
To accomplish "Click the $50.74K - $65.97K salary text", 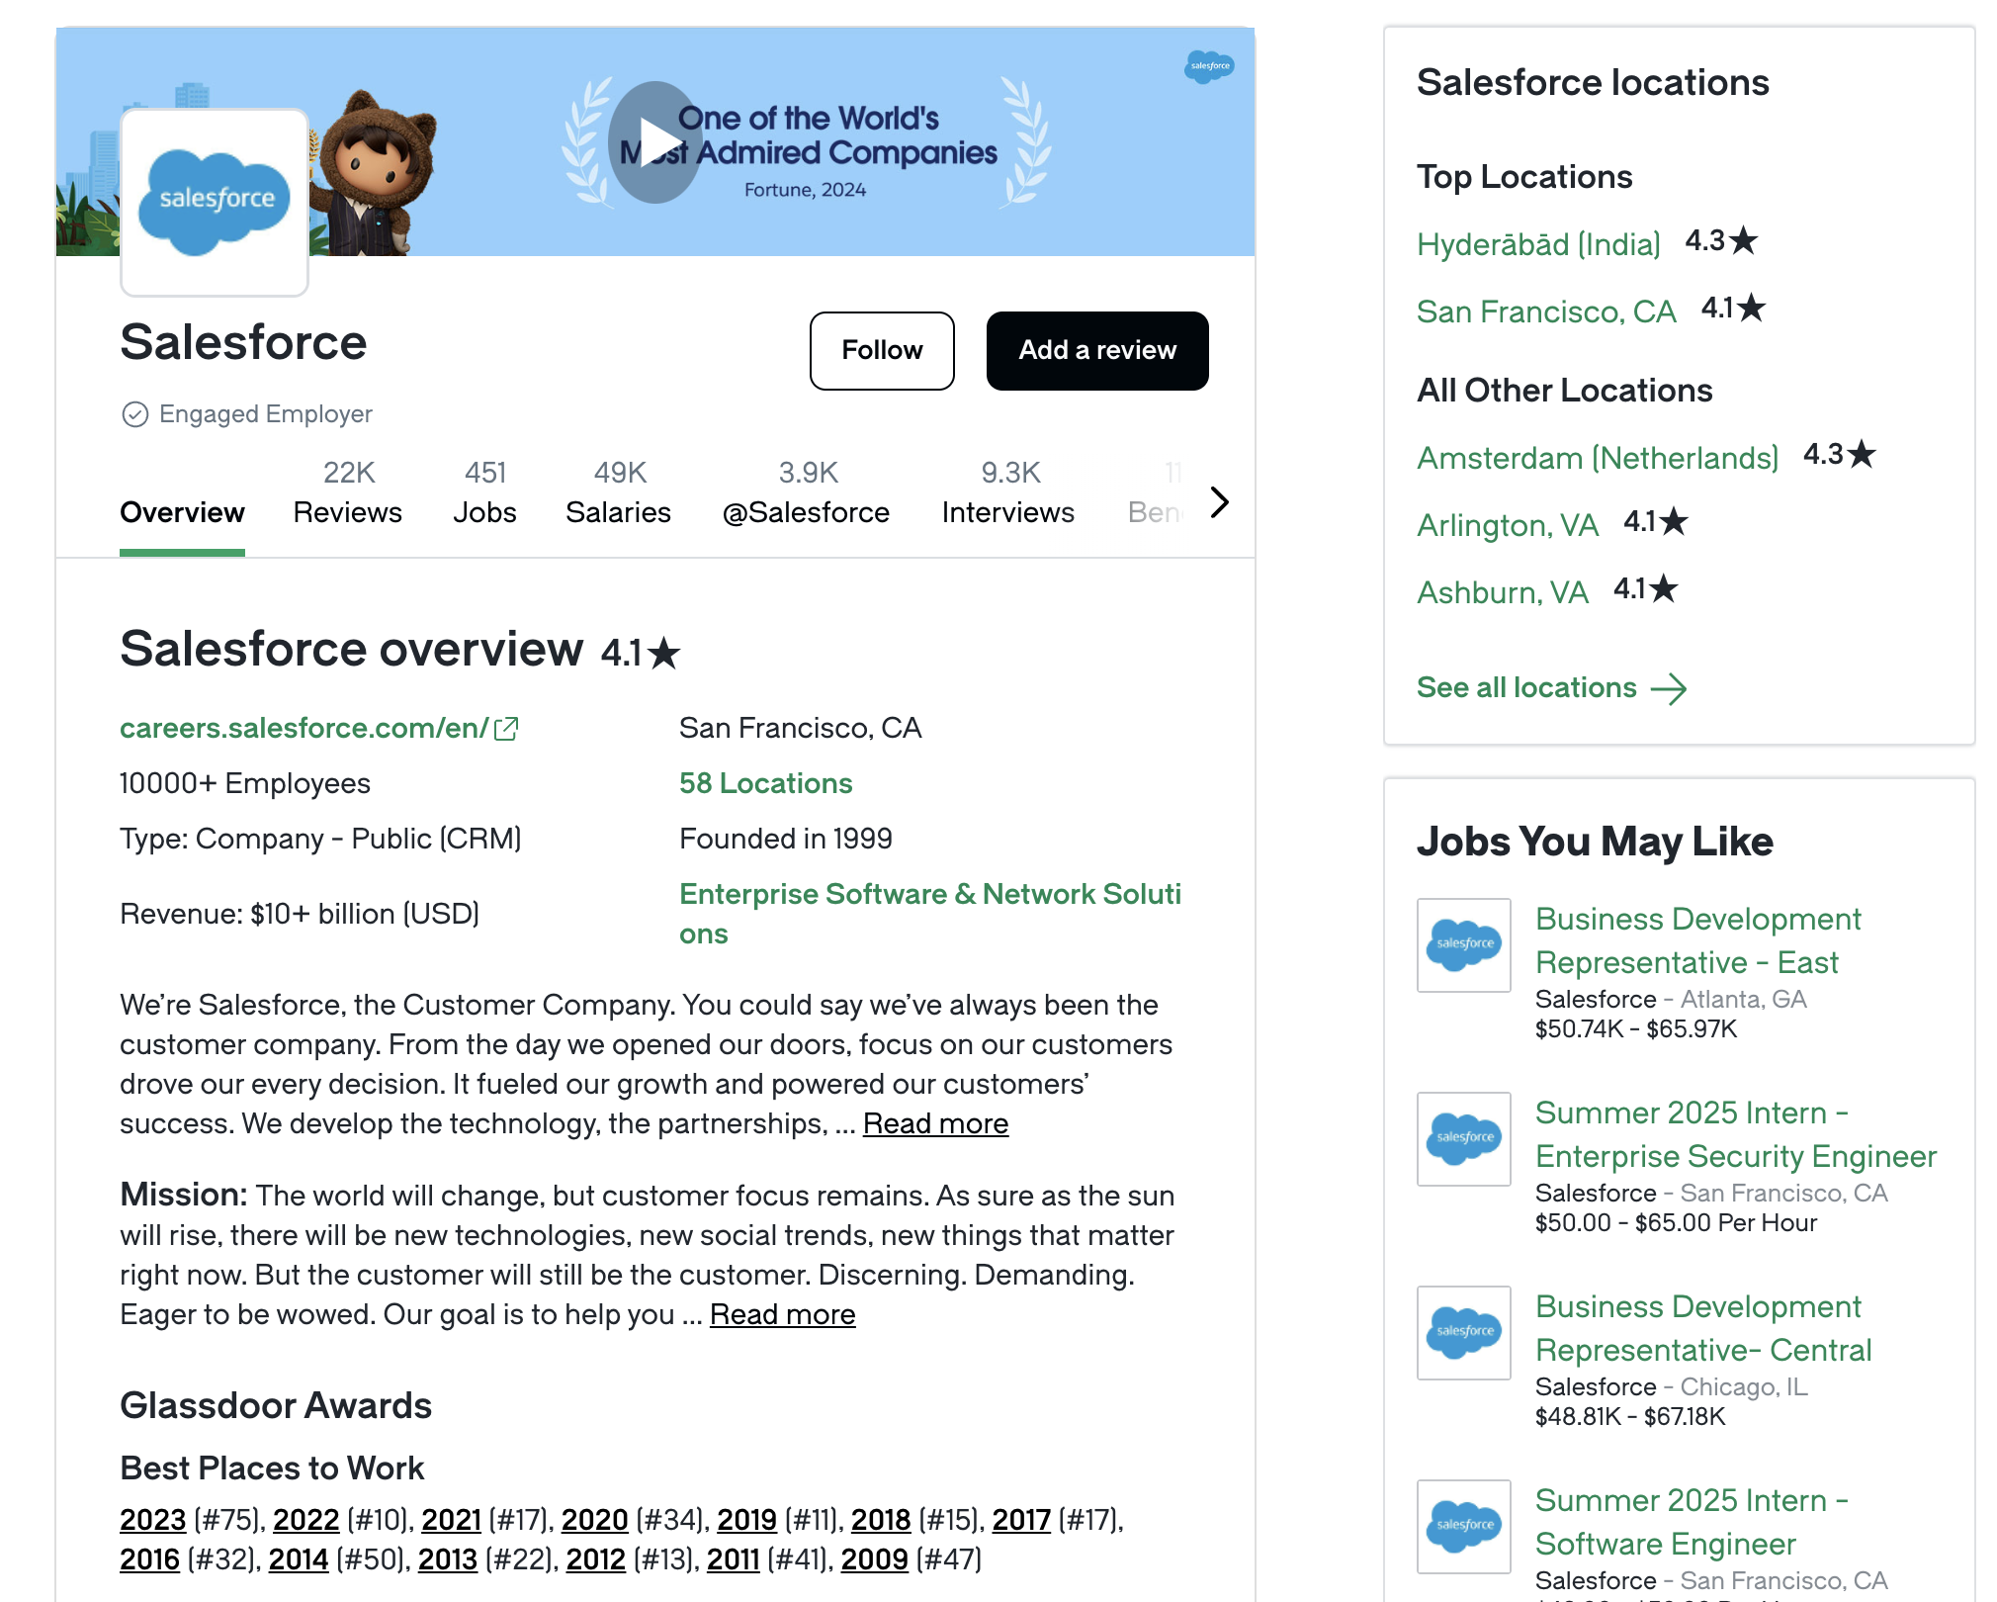I will pos(1636,1029).
